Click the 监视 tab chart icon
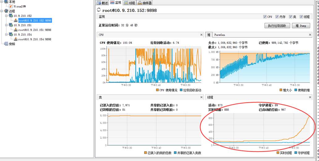 tap(112, 2)
